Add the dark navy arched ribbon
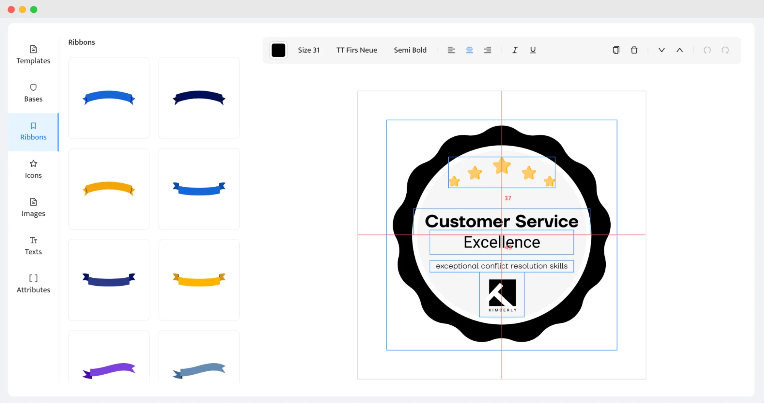The height and width of the screenshot is (403, 764). tap(199, 98)
